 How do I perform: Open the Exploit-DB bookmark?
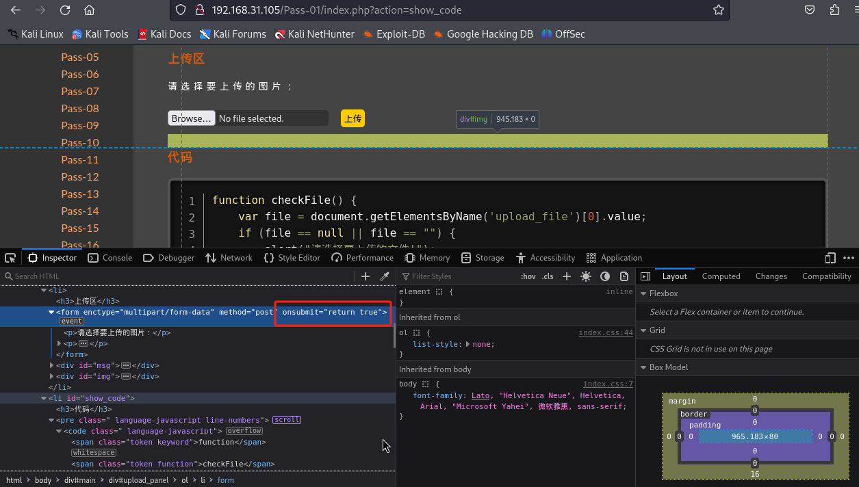tap(394, 34)
